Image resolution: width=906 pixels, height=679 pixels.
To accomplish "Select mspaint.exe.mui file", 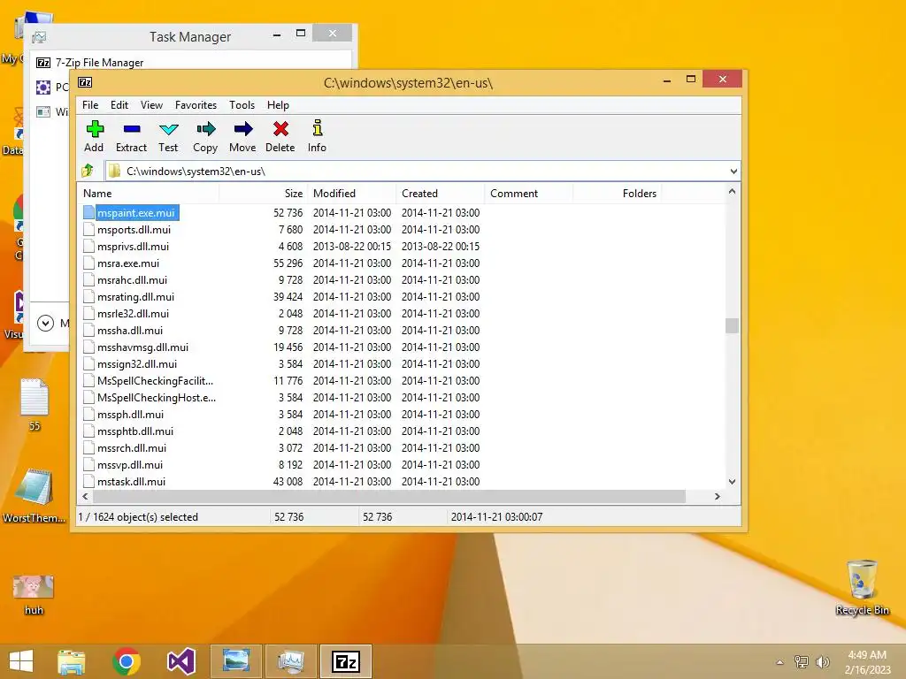I will point(135,213).
